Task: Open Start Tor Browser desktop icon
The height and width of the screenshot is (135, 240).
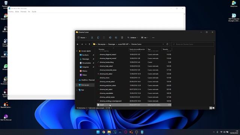Action: tap(6, 117)
